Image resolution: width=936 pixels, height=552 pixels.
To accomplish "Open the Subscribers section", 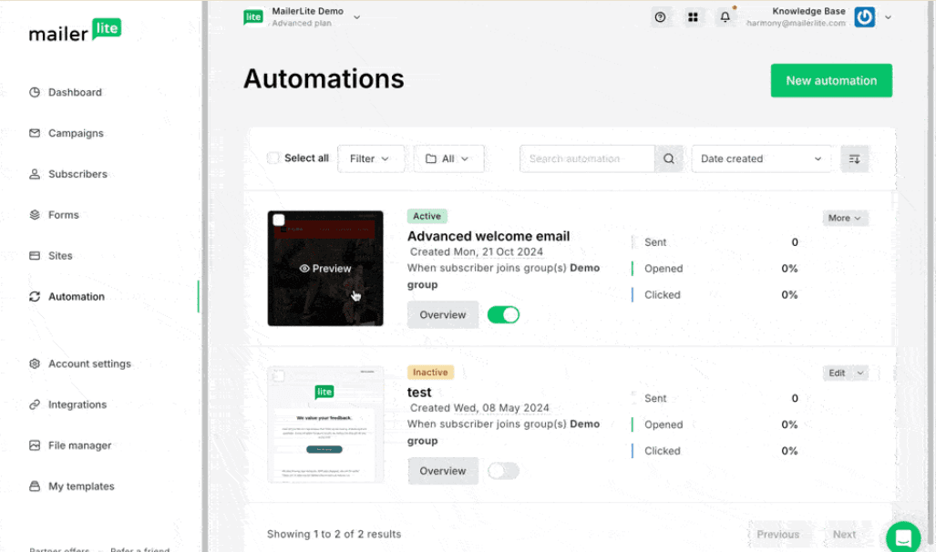I will [x=77, y=174].
